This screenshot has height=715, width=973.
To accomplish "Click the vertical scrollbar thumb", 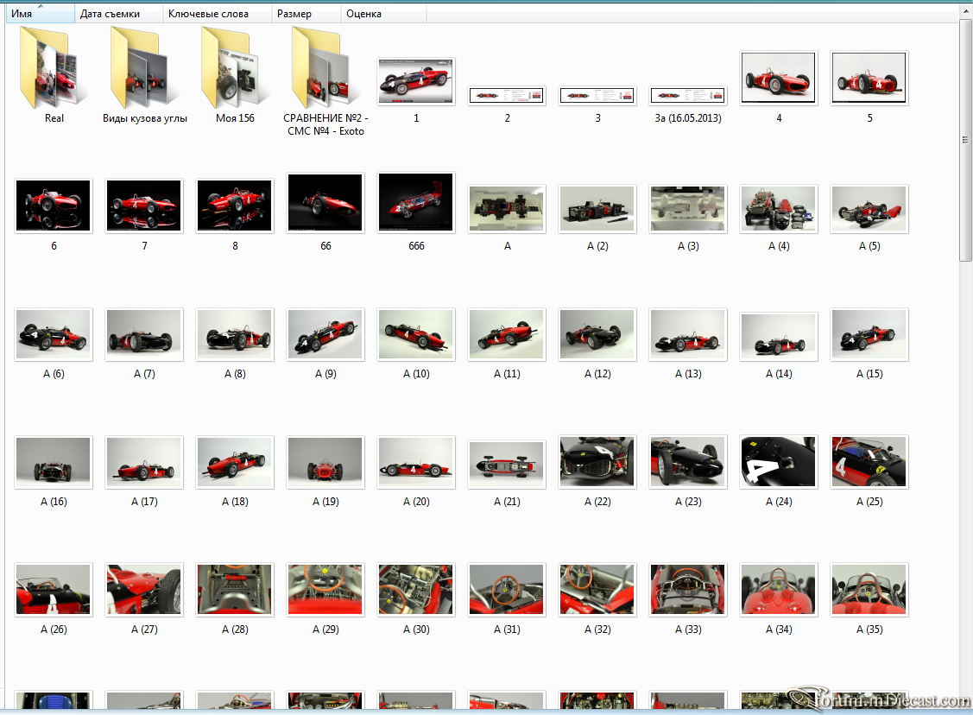I will (x=965, y=140).
